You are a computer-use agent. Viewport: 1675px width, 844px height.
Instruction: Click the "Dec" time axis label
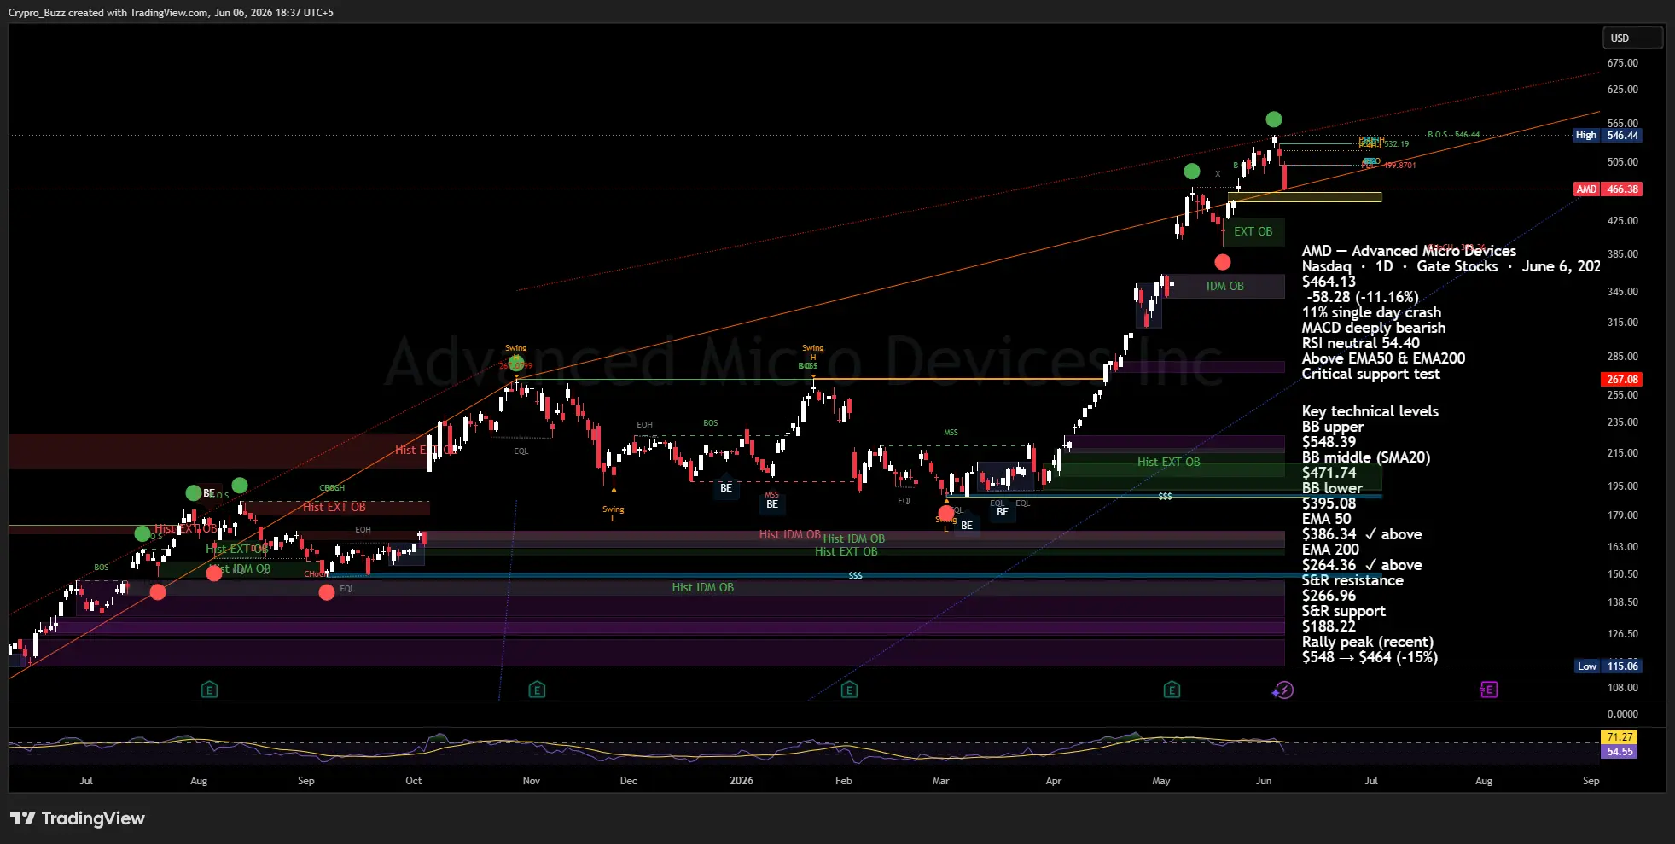629,781
